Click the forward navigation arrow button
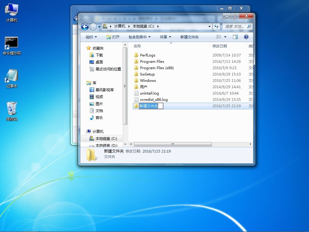This screenshot has width=309, height=232. click(94, 27)
